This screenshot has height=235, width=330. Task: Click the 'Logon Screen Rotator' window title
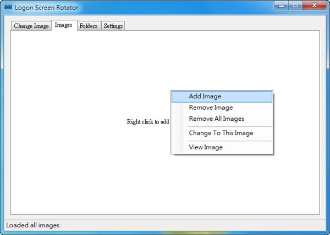[x=47, y=8]
